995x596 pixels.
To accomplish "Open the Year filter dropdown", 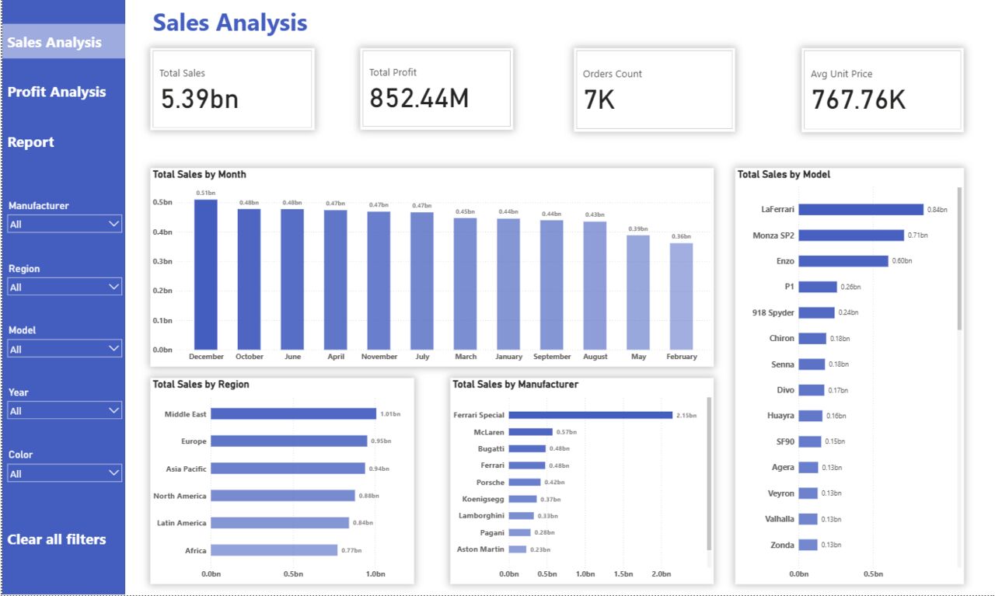I will (65, 410).
